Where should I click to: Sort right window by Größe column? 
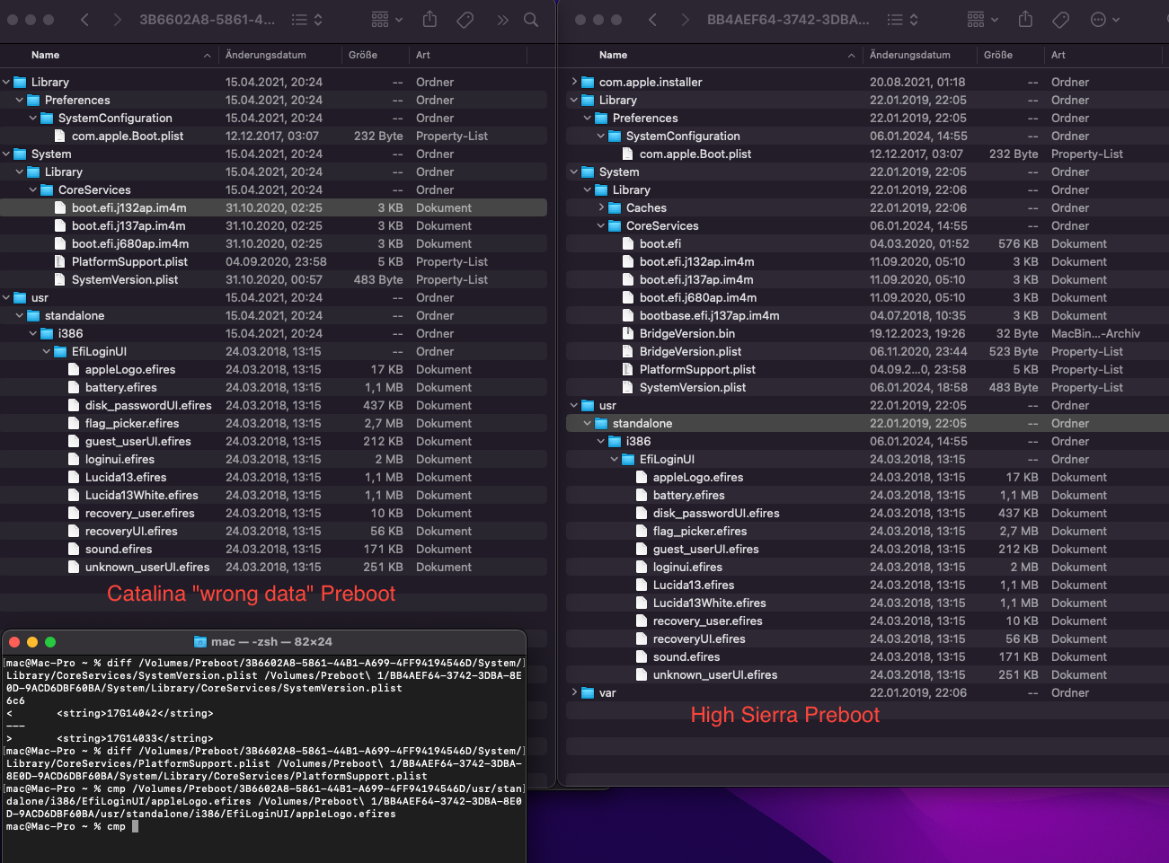pos(998,55)
